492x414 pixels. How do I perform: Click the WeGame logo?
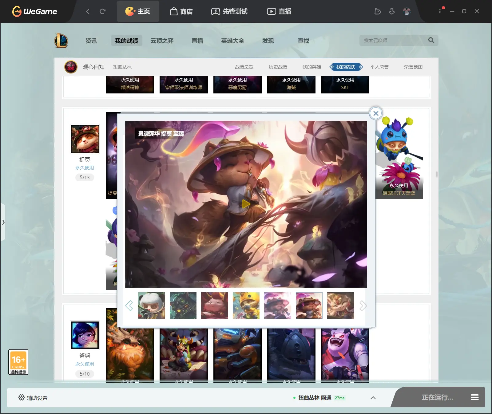tap(34, 11)
